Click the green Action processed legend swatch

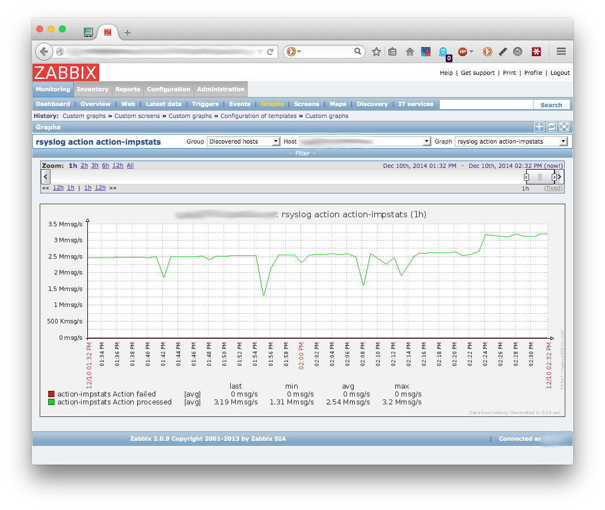click(x=51, y=402)
